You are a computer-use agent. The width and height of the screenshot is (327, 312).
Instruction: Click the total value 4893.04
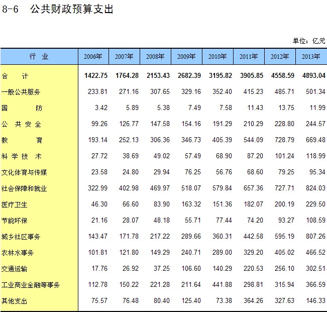(x=314, y=75)
